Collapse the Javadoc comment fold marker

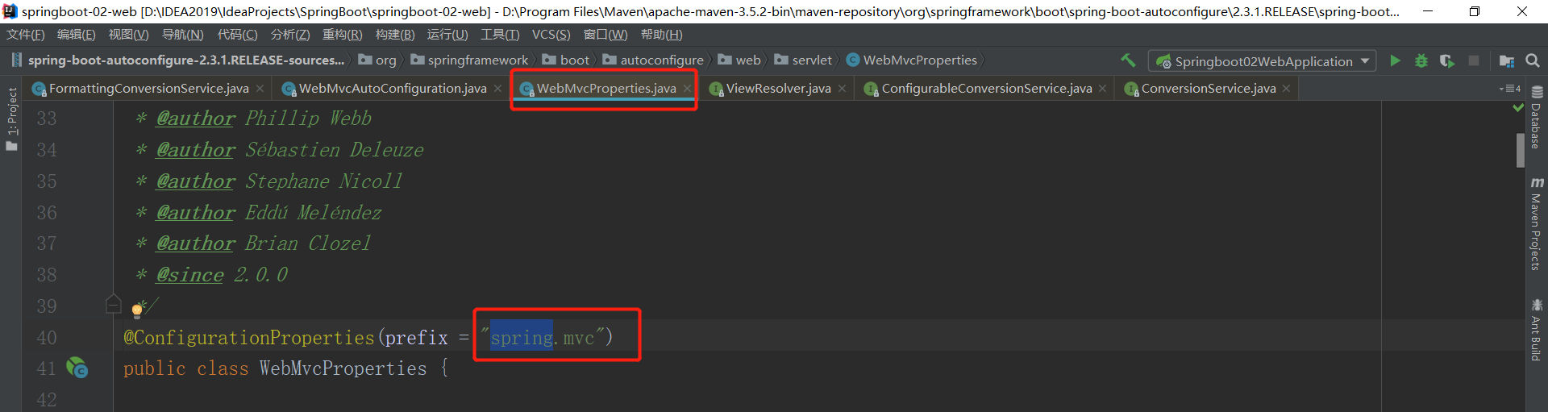click(114, 304)
